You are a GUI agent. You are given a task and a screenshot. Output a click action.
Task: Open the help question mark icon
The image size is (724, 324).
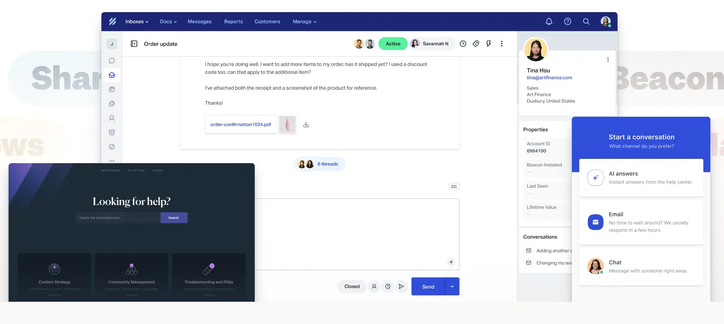568,21
